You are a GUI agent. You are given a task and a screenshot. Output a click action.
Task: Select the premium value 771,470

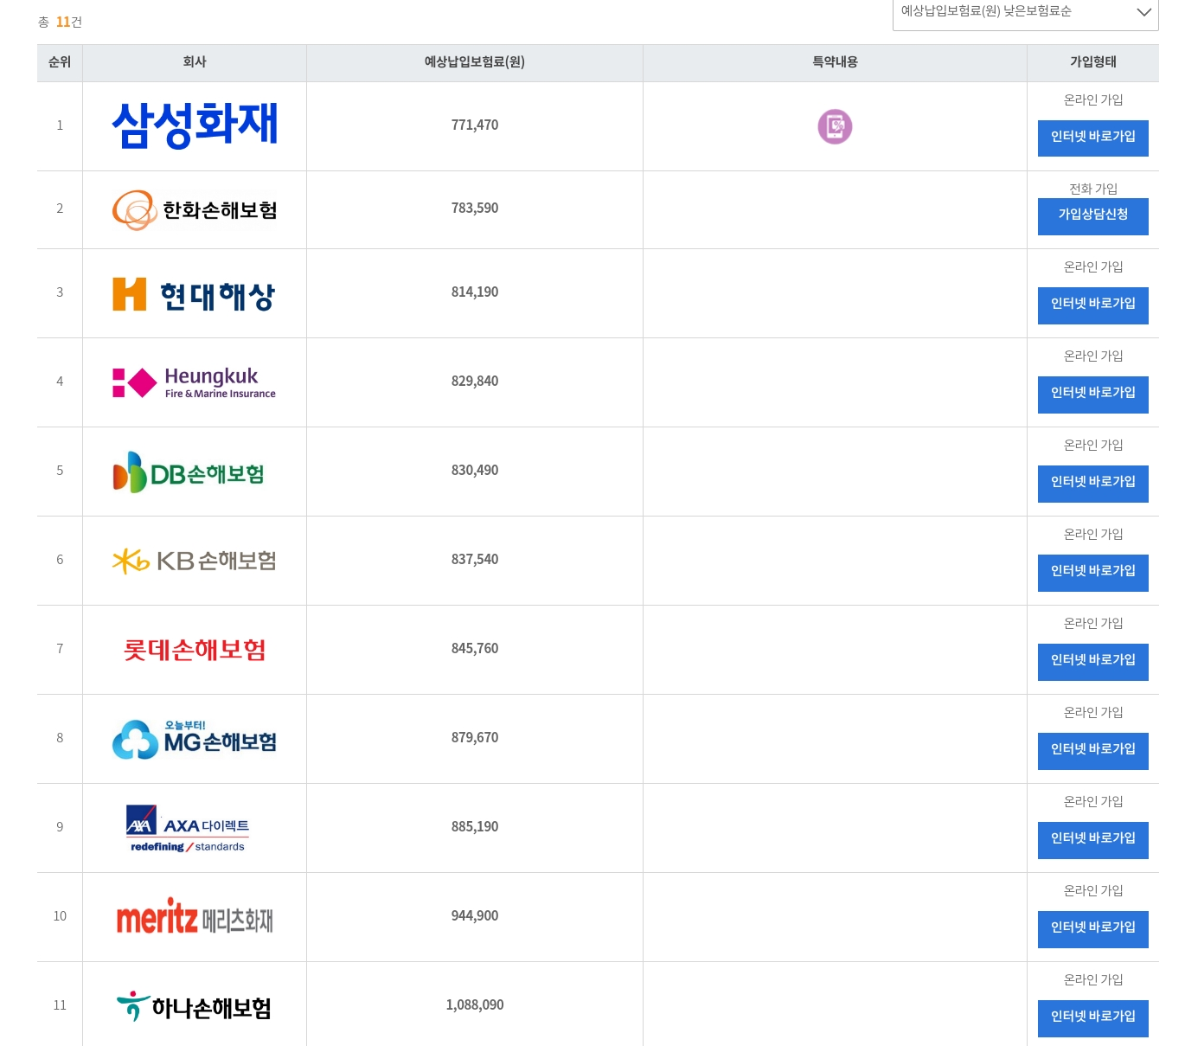[x=475, y=125]
